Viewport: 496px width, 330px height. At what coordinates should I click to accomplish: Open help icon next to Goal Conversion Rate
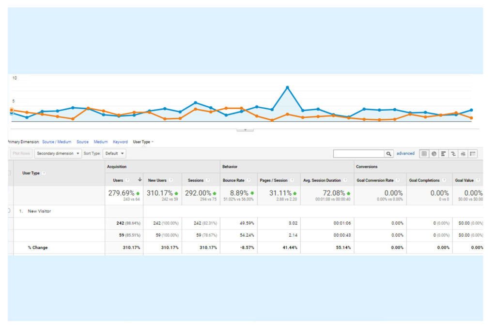click(x=398, y=180)
